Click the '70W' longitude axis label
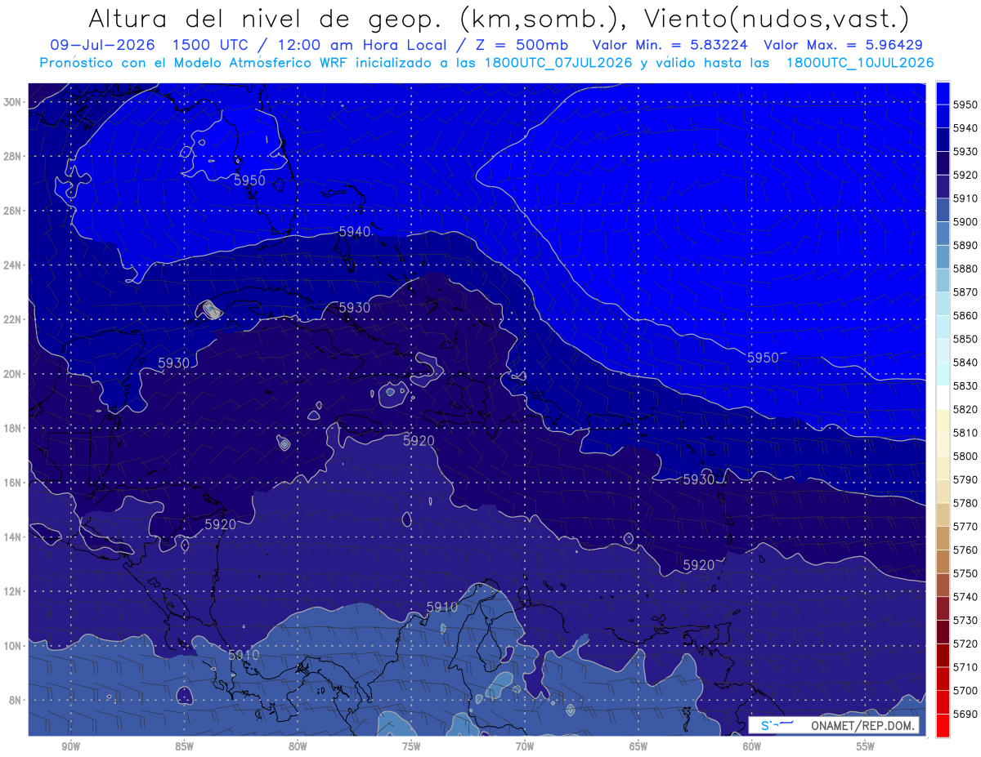The image size is (981, 757). tap(525, 747)
